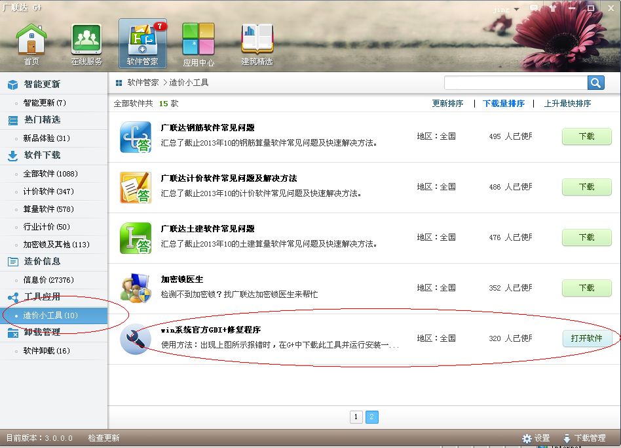This screenshot has width=621, height=448.
Task: Click title 广联达计价软件常见问题及解决方法
Action: pos(229,178)
